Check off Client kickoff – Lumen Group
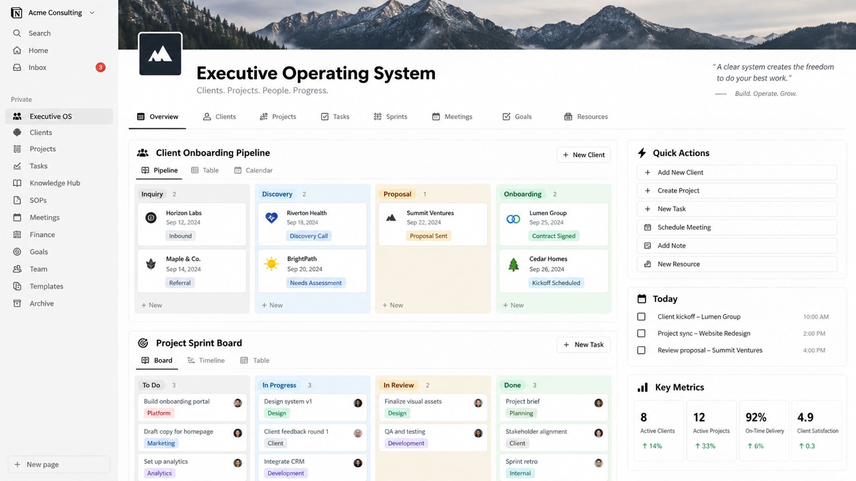856x481 pixels. [x=641, y=317]
